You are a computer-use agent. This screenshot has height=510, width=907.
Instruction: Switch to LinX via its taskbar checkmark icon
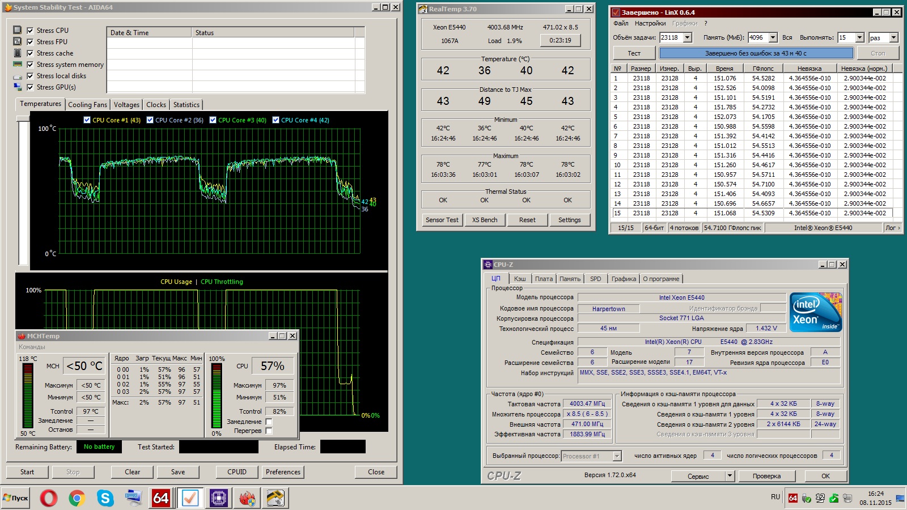190,498
